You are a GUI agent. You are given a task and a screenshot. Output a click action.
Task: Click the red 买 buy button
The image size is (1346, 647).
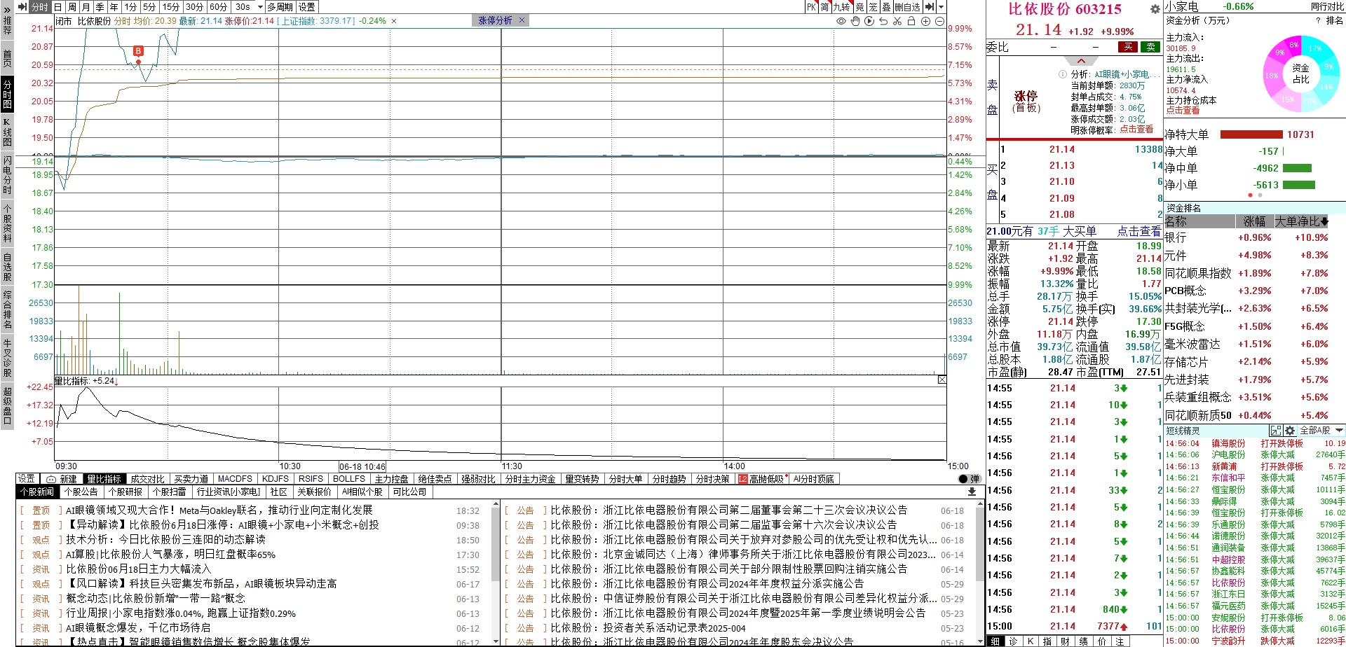1127,47
